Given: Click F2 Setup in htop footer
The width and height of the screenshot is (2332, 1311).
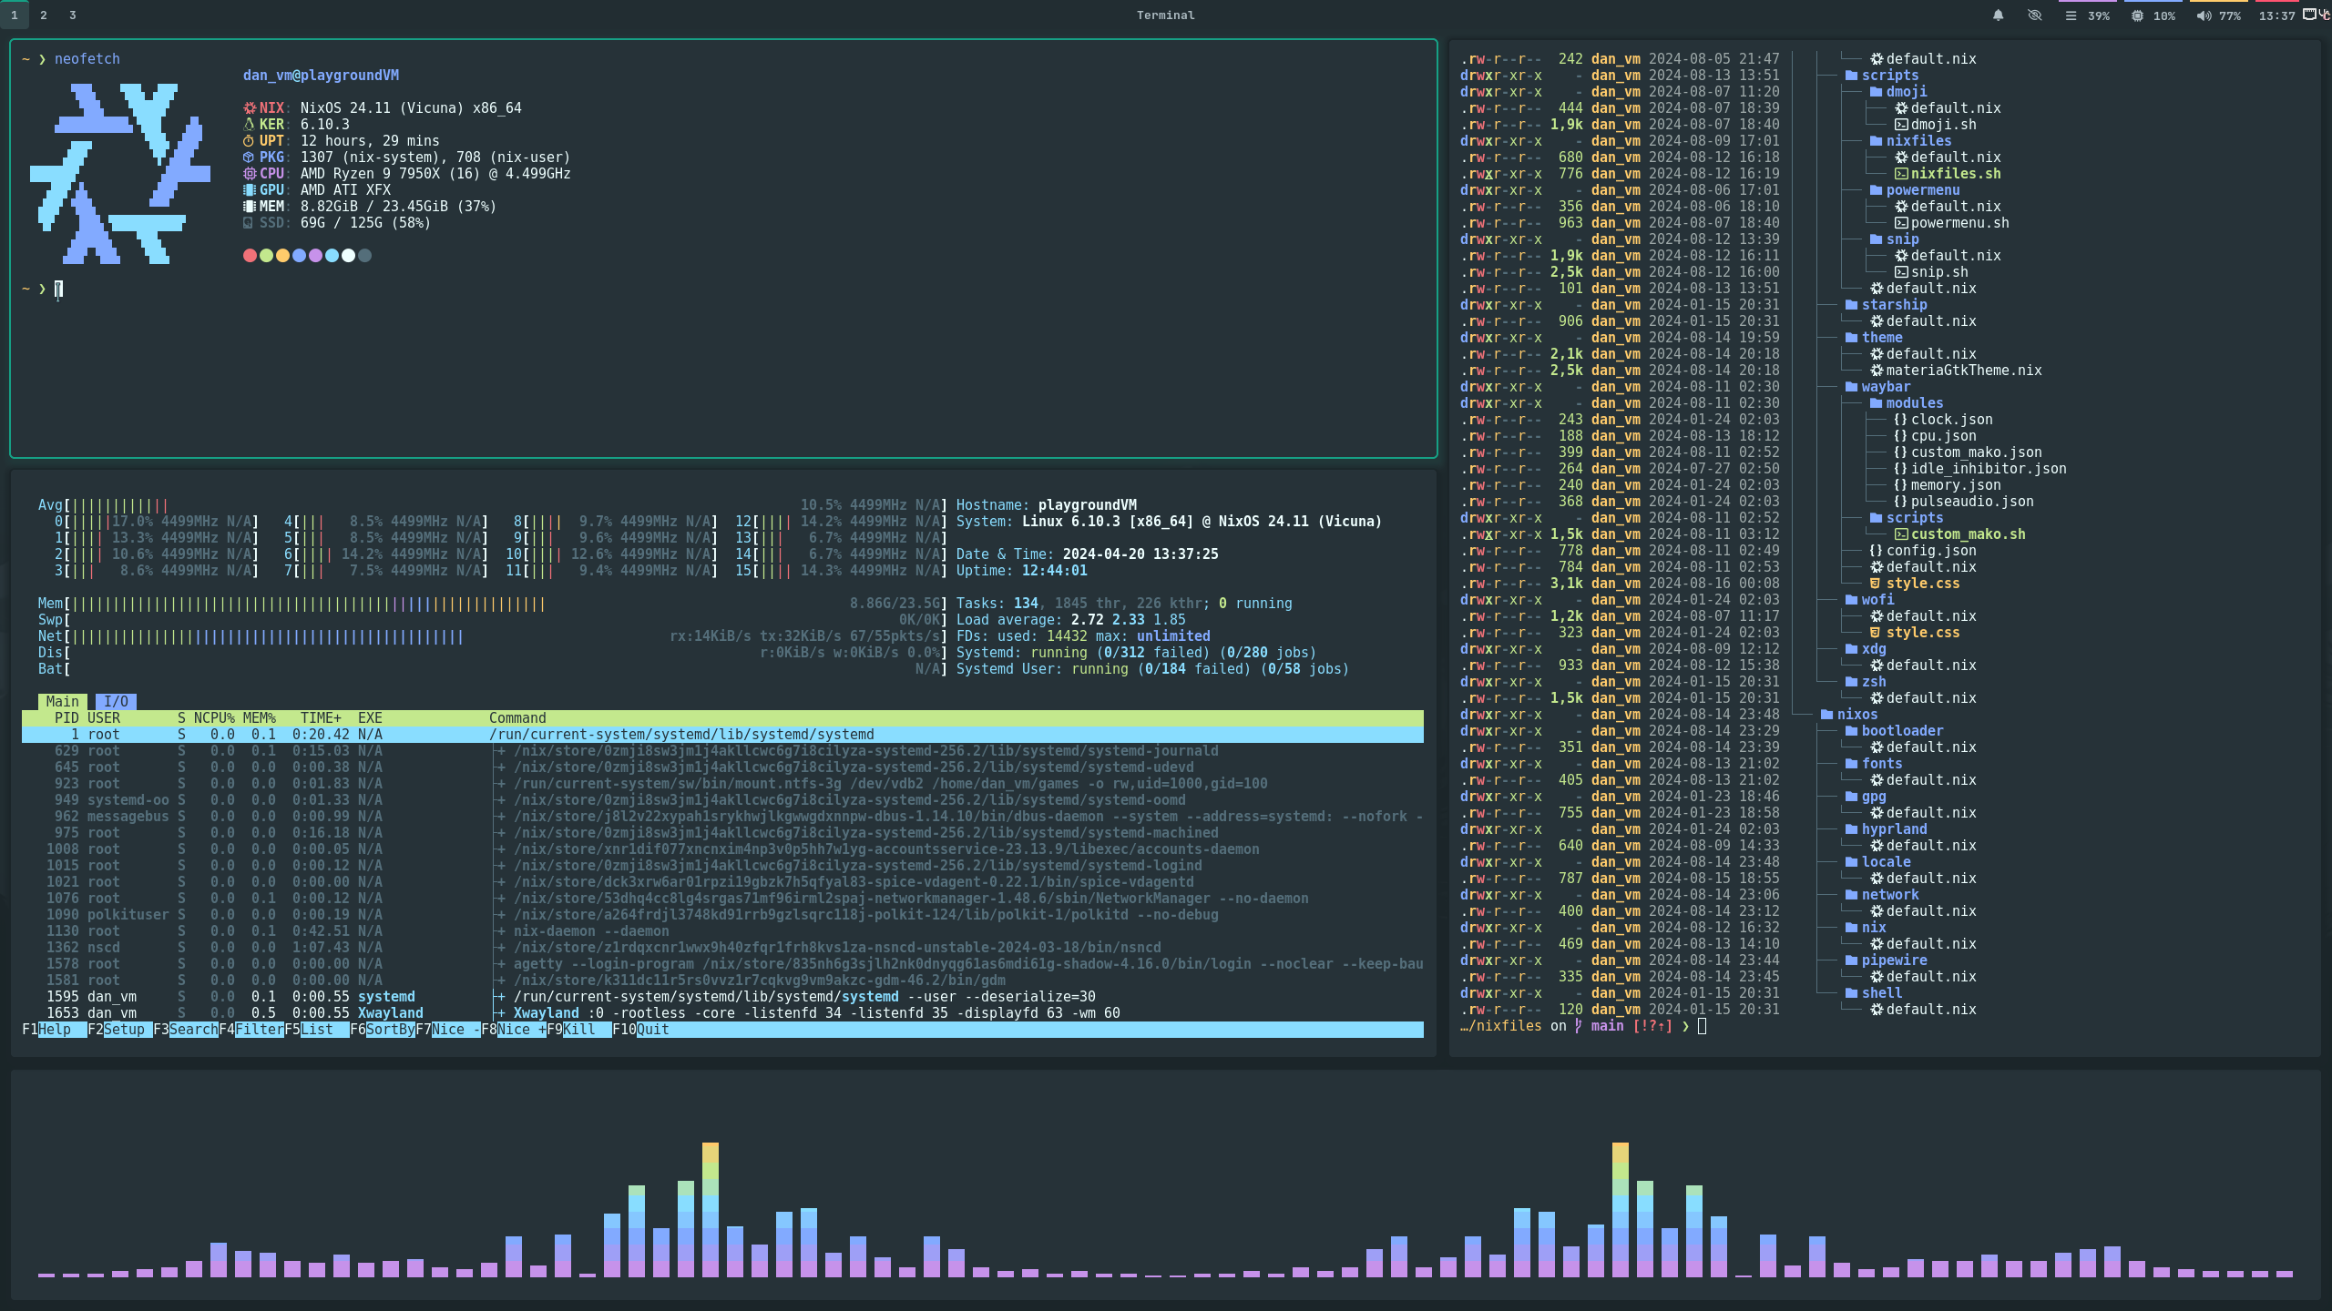Looking at the screenshot, I should [x=120, y=1029].
